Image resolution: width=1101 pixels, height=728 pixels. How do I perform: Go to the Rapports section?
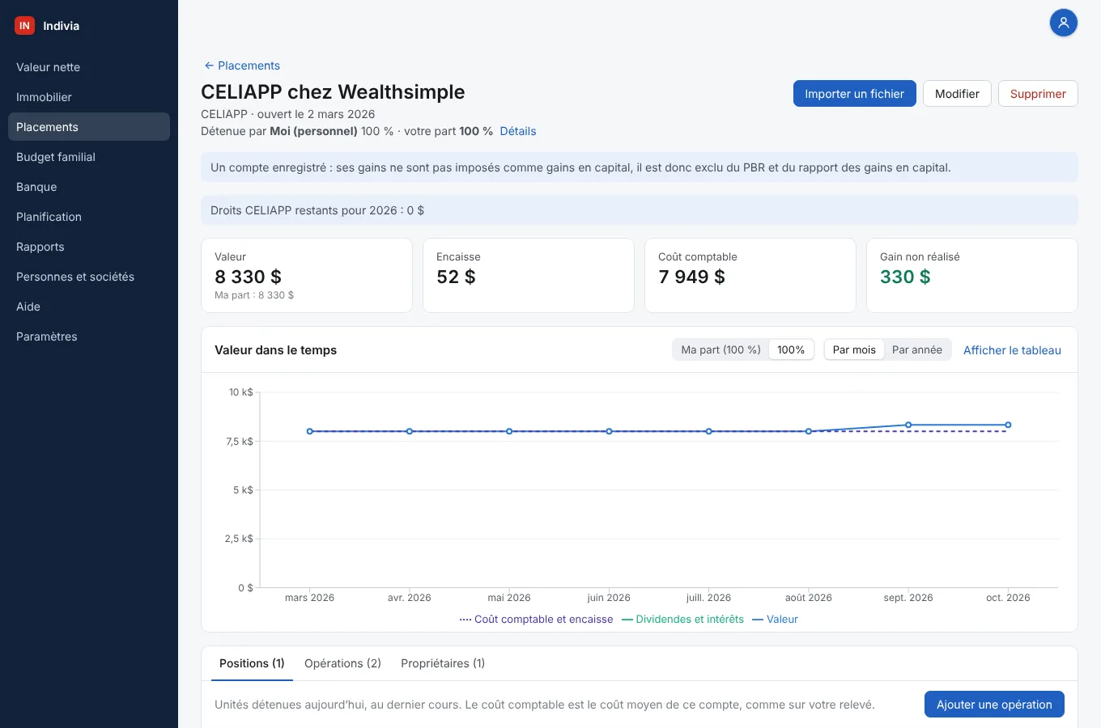coord(89,247)
